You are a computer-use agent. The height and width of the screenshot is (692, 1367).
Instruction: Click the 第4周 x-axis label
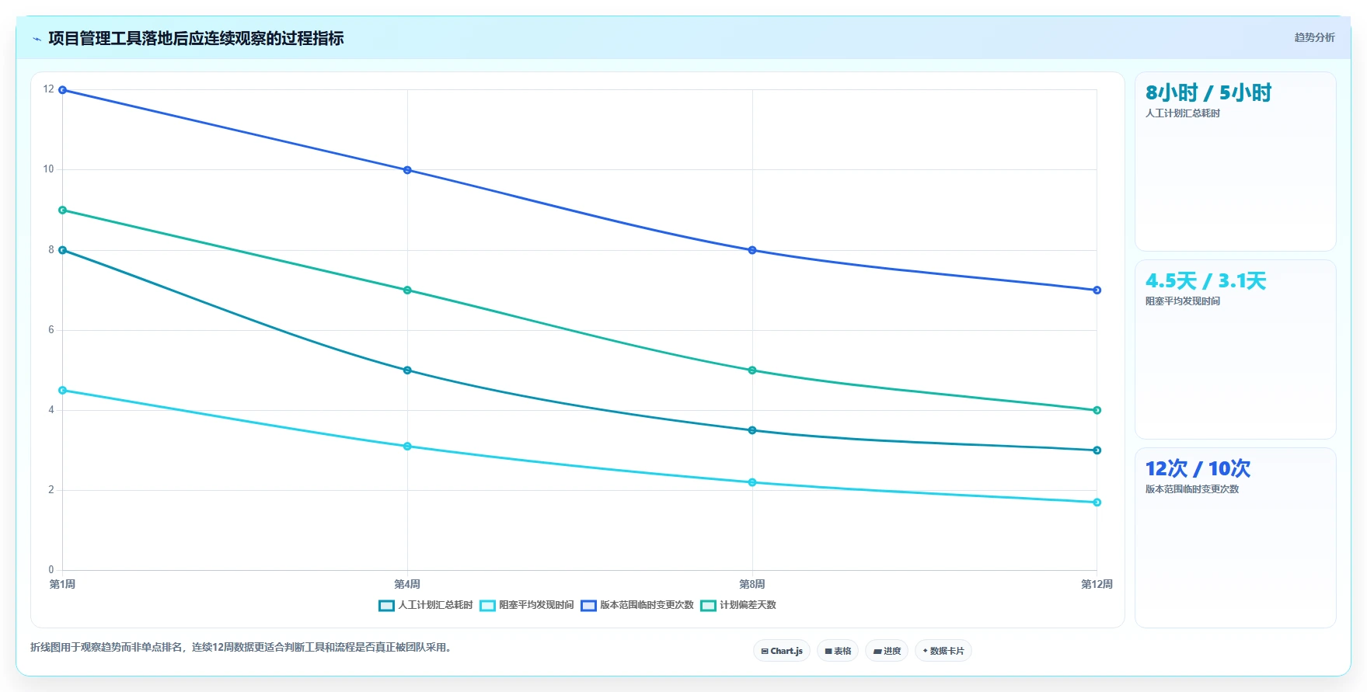[x=407, y=584]
